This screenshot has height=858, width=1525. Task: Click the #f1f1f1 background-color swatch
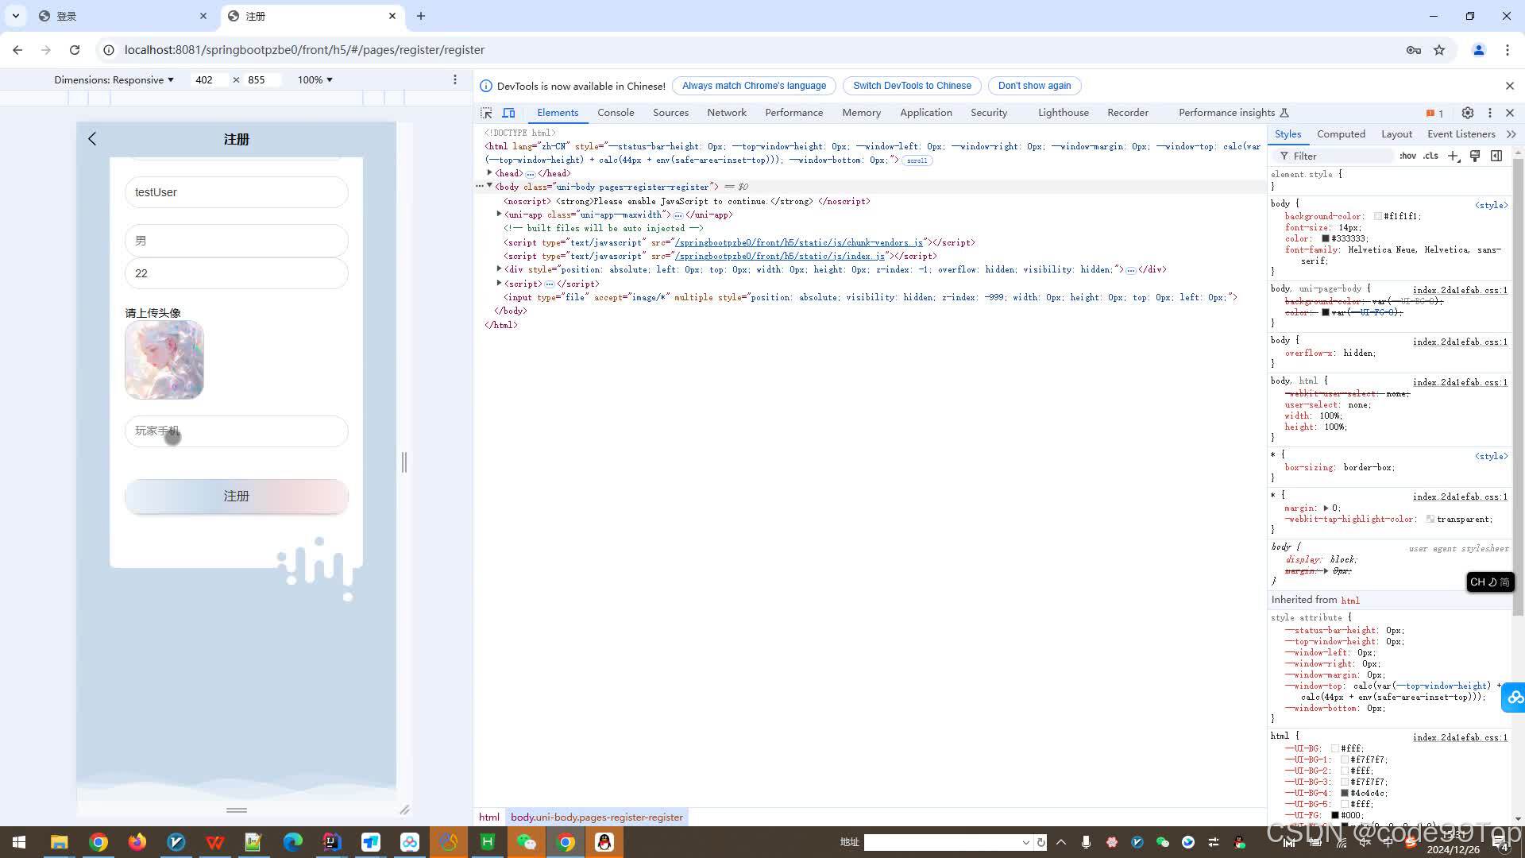pos(1377,216)
